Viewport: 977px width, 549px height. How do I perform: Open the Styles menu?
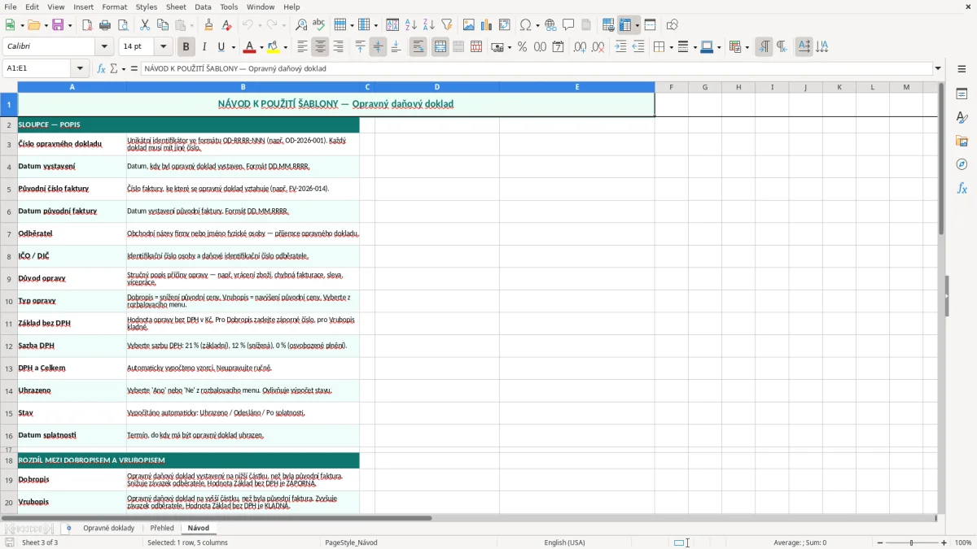(147, 7)
